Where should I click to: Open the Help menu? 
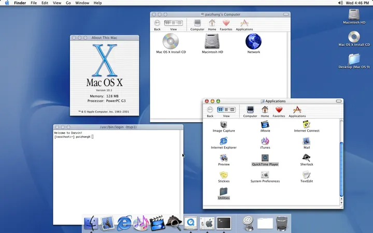97,3
